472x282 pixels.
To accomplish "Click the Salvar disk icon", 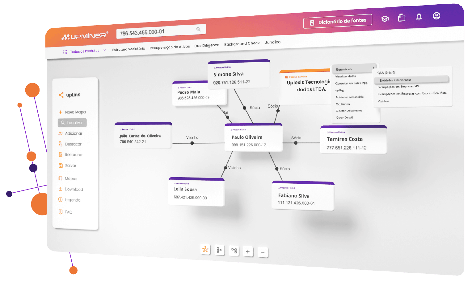I will [x=61, y=166].
